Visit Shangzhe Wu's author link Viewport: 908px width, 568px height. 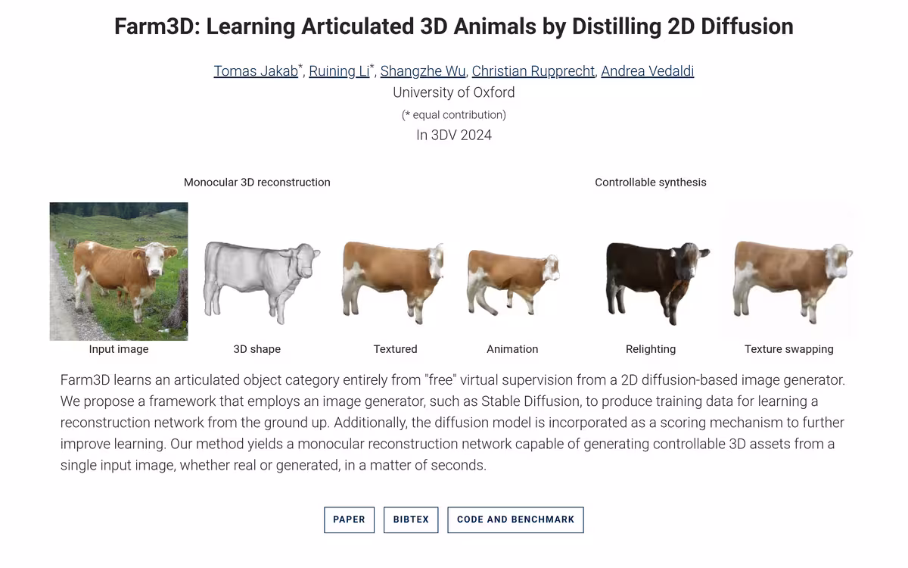pos(423,71)
